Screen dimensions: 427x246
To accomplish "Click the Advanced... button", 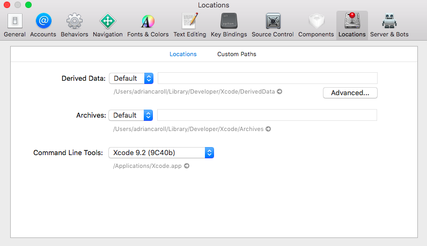I will 350,93.
